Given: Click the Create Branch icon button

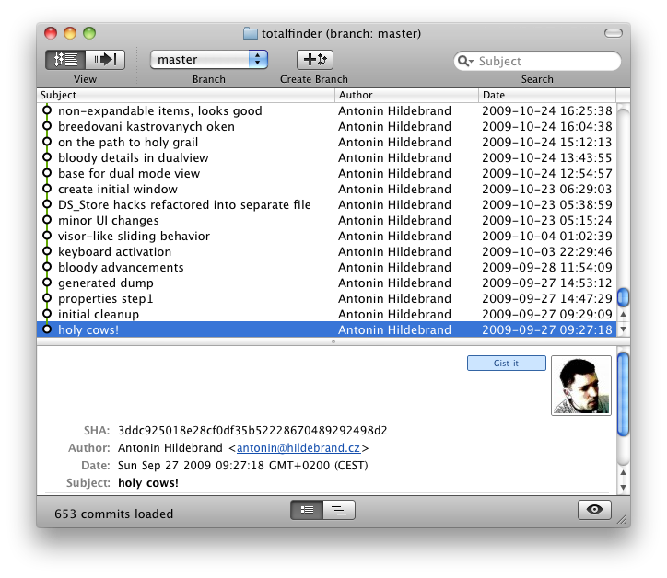Looking at the screenshot, I should (314, 59).
